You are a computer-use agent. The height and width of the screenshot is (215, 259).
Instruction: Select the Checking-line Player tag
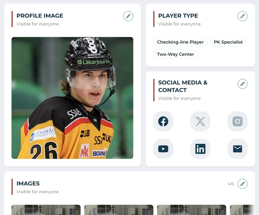click(180, 42)
